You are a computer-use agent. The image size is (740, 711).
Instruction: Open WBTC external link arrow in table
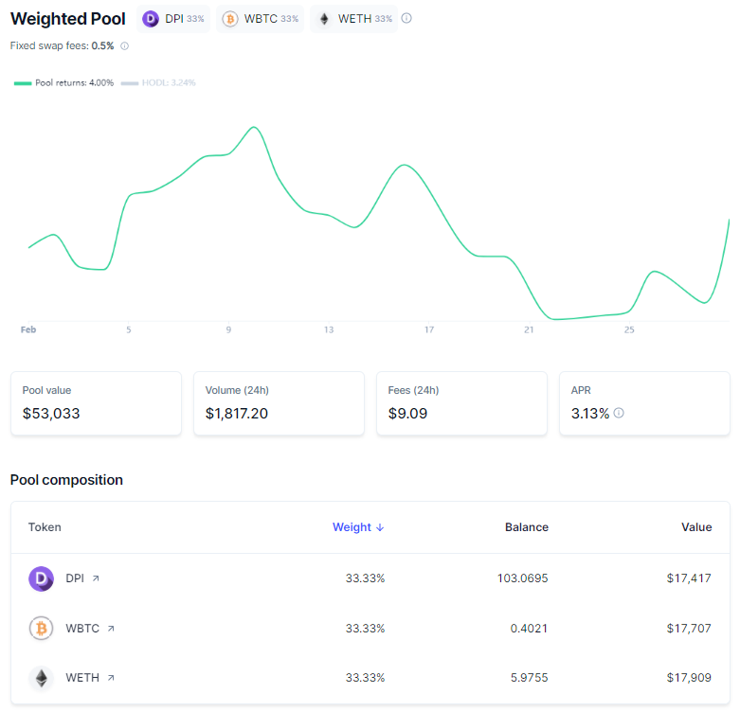coord(111,628)
